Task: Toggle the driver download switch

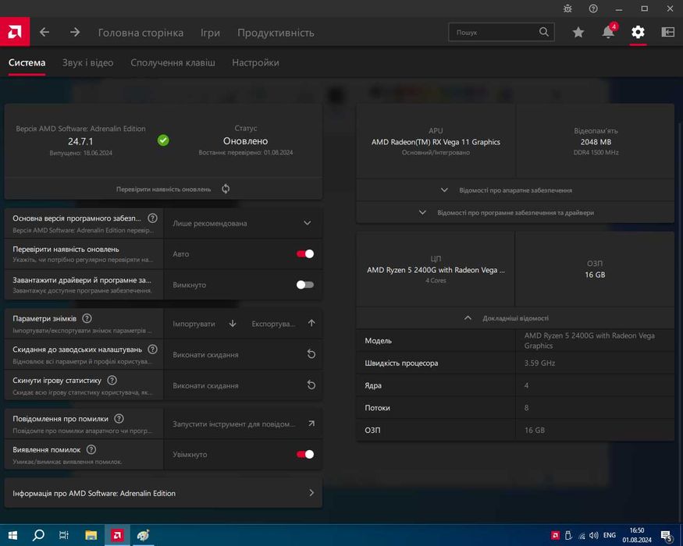Action: point(305,285)
